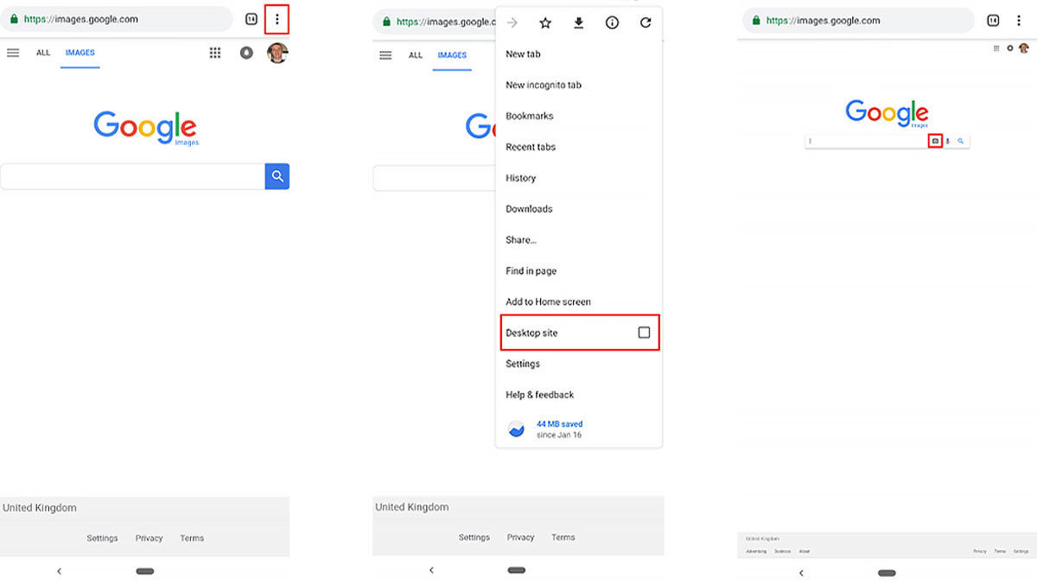
Task: Switch to the ALL tab in first screenshot
Action: coord(43,53)
